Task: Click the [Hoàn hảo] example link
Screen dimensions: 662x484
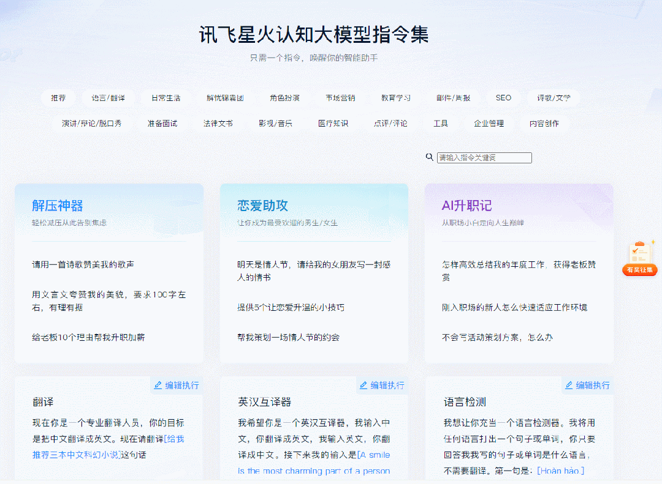Action: (x=560, y=471)
